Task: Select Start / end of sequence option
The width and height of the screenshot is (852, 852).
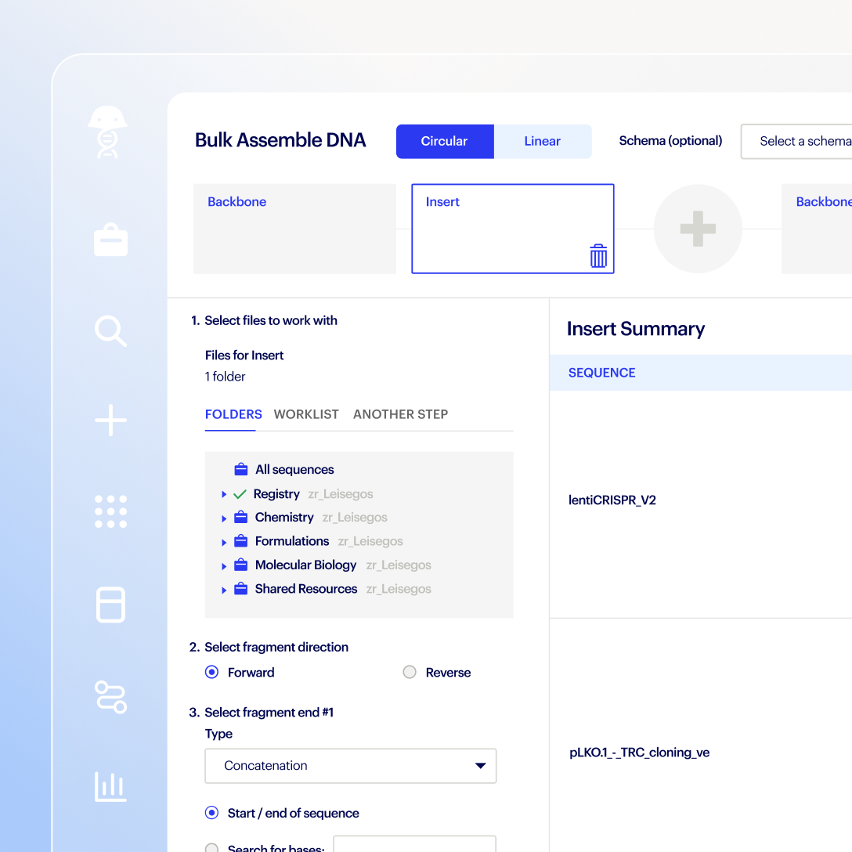Action: 212,813
